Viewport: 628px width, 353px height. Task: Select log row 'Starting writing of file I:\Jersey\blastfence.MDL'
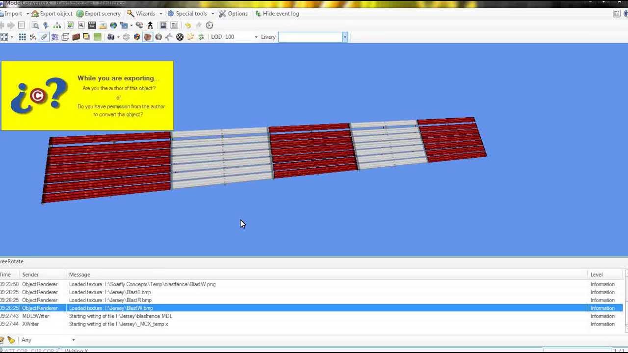(312, 316)
